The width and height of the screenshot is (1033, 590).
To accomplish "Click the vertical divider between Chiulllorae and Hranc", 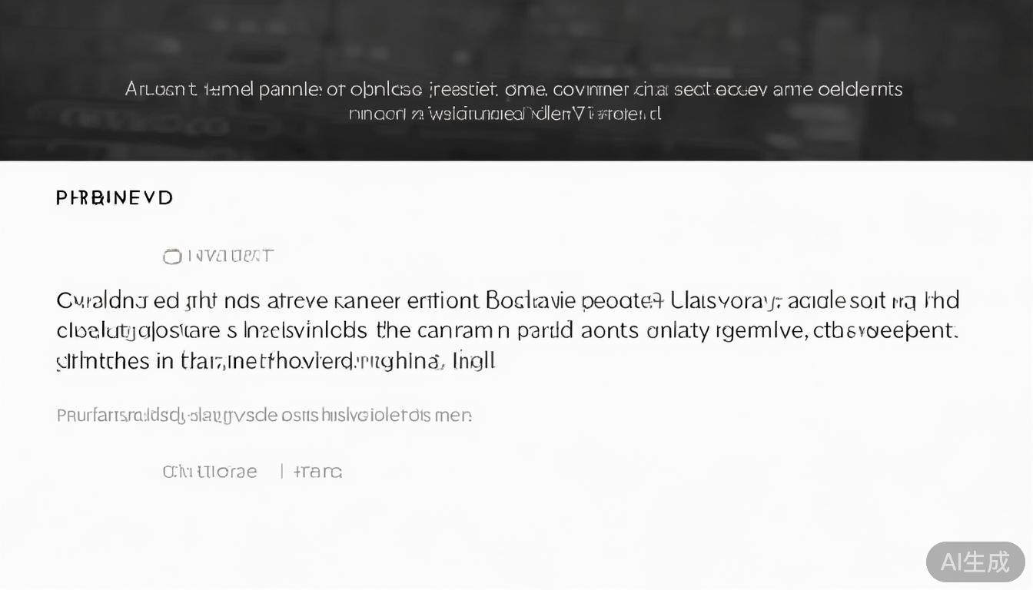I will pos(281,472).
